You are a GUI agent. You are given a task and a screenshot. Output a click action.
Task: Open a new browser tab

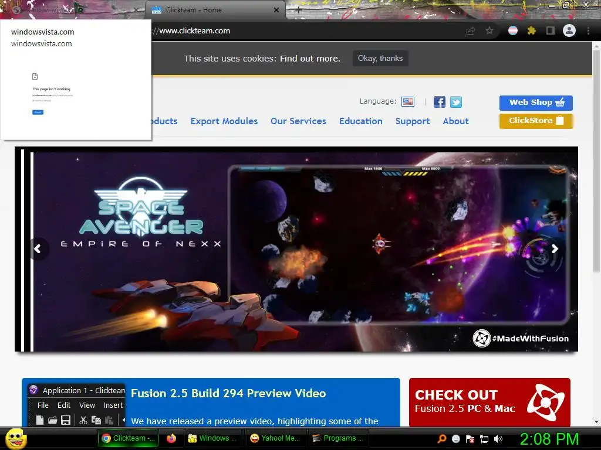[299, 11]
